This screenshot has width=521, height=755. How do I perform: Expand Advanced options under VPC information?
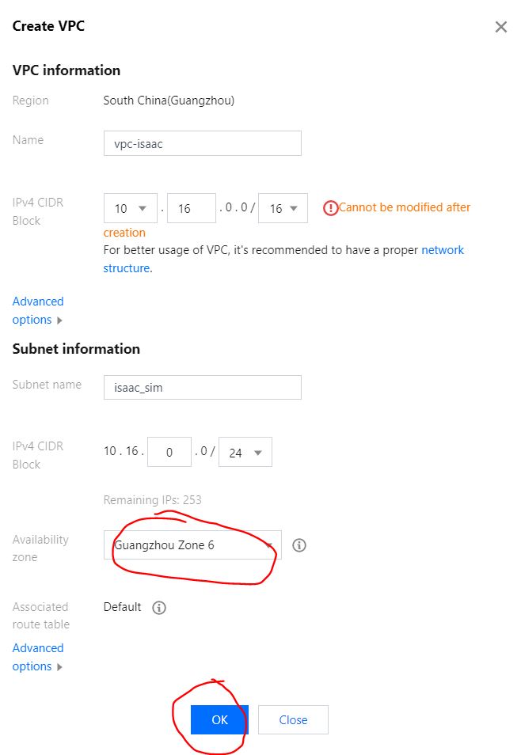pos(37,310)
